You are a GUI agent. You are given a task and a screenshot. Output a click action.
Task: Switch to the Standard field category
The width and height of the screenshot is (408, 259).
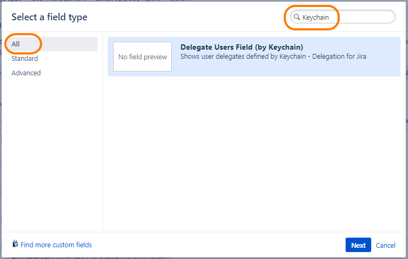tap(25, 59)
